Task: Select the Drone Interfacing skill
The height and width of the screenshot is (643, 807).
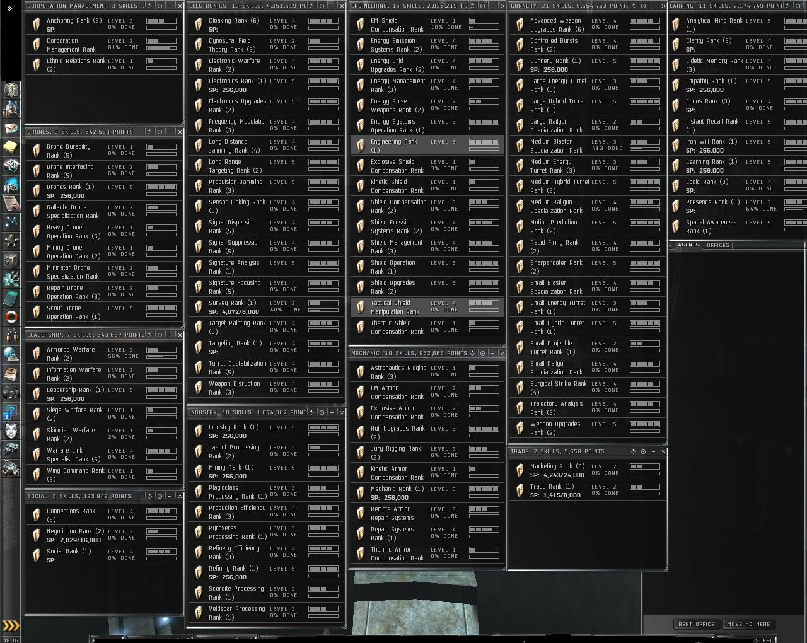Action: click(x=103, y=171)
